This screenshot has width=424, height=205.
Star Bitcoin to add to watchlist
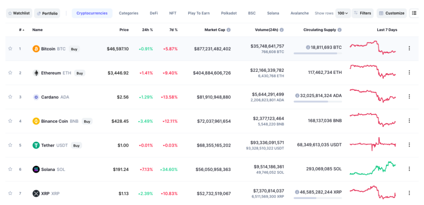[x=10, y=49]
